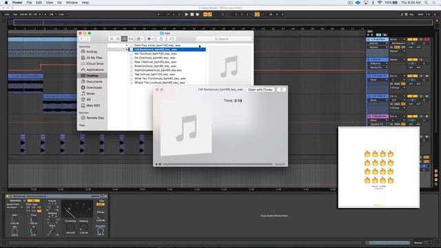The height and width of the screenshot is (248, 441).
Task: Click the Stop button in Ableton transport
Action: [192, 14]
